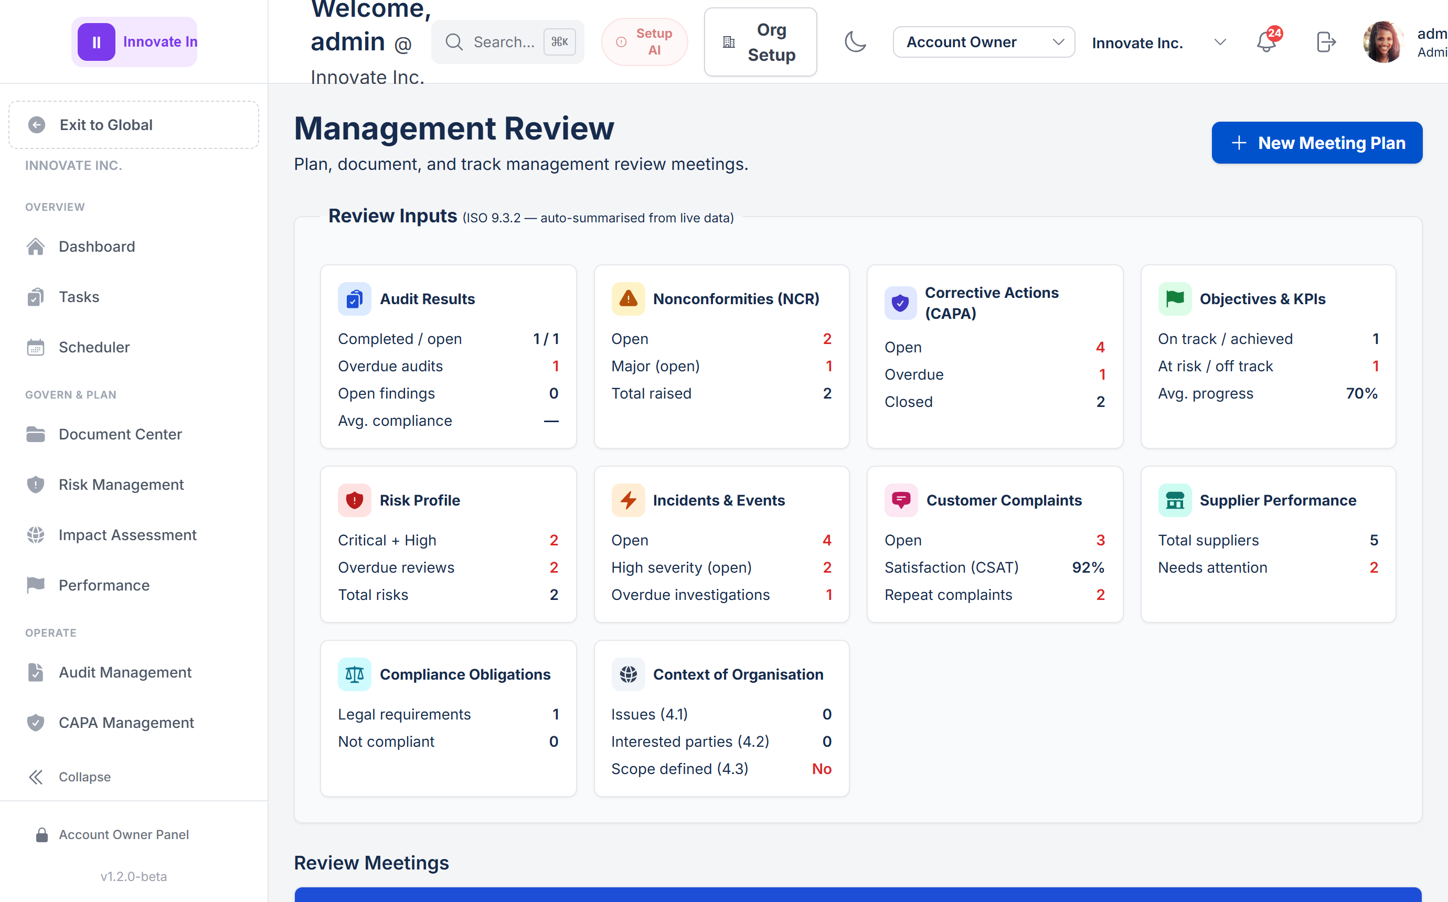This screenshot has width=1448, height=902.
Task: Open CAPA Management in sidebar
Action: coord(134,723)
